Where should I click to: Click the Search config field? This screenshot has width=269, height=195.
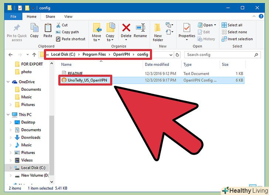tap(222, 55)
